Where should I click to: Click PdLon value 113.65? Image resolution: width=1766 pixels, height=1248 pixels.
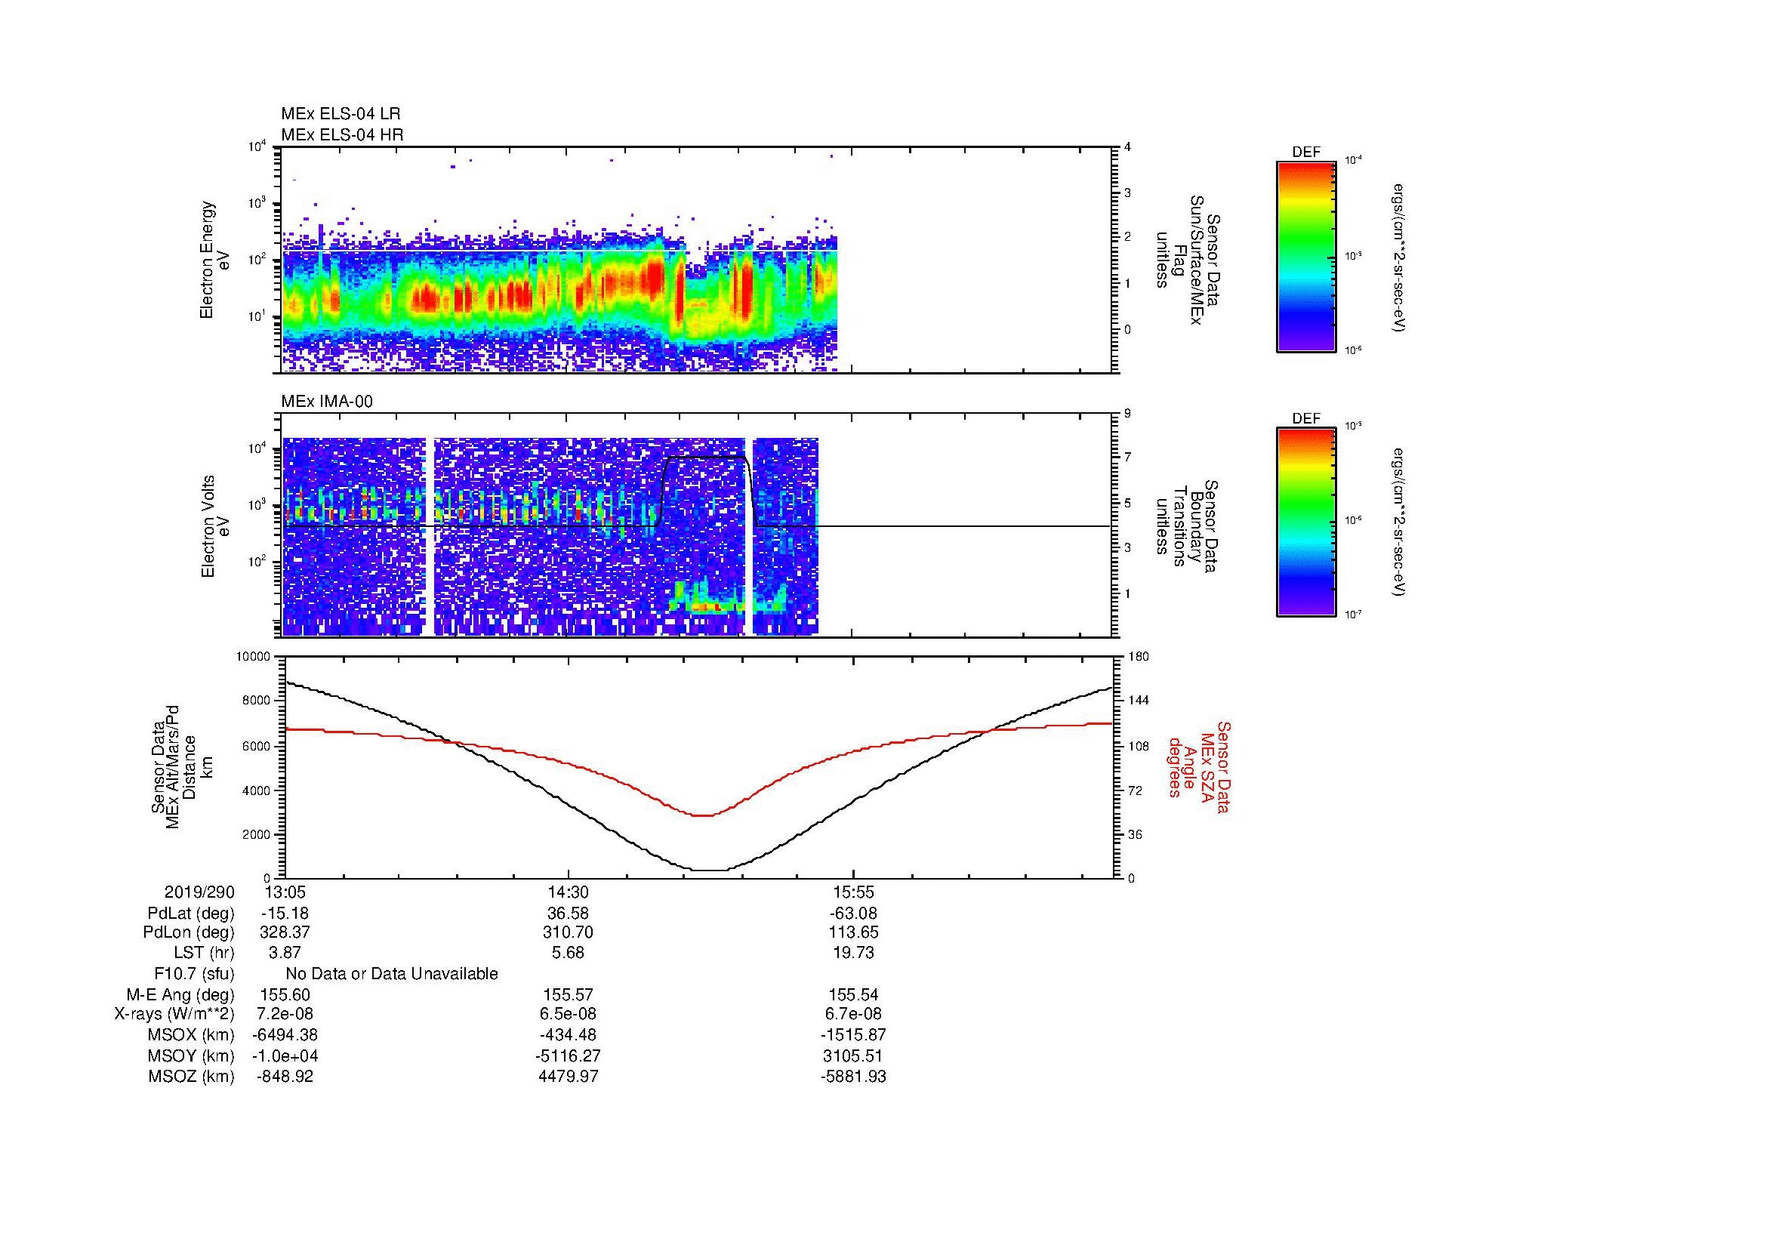[x=853, y=932]
